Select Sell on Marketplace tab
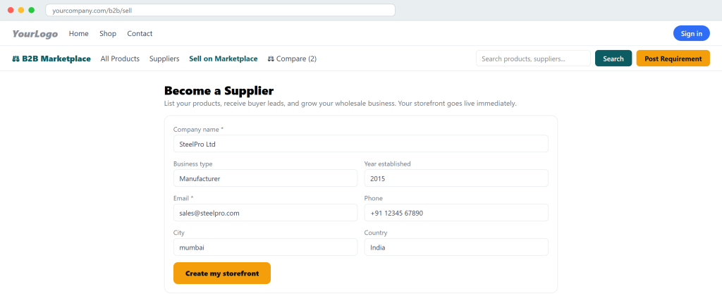Image resolution: width=722 pixels, height=301 pixels. tap(224, 59)
